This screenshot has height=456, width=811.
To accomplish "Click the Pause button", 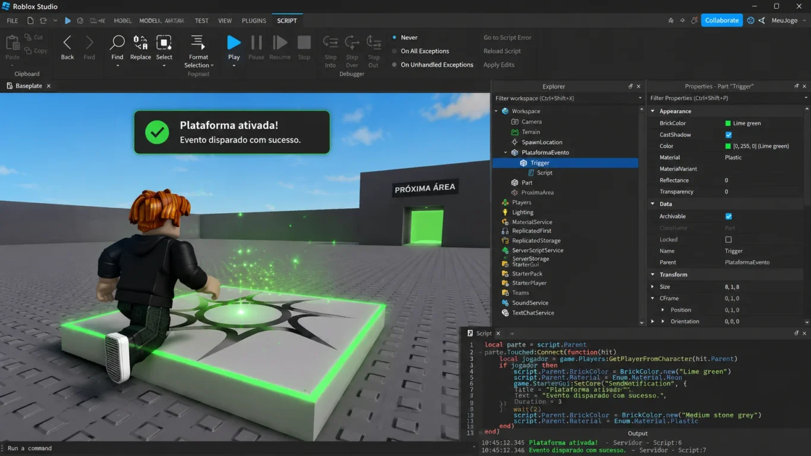I will [256, 42].
